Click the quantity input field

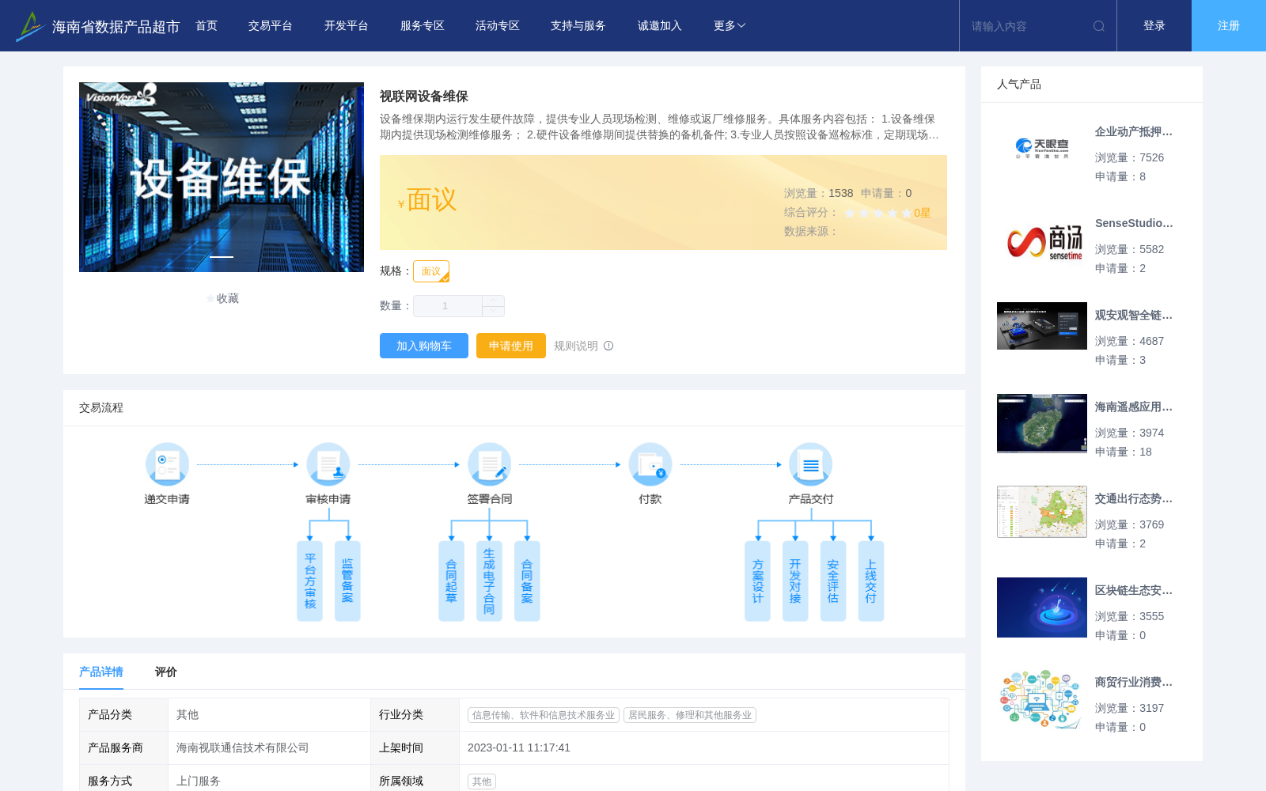448,306
